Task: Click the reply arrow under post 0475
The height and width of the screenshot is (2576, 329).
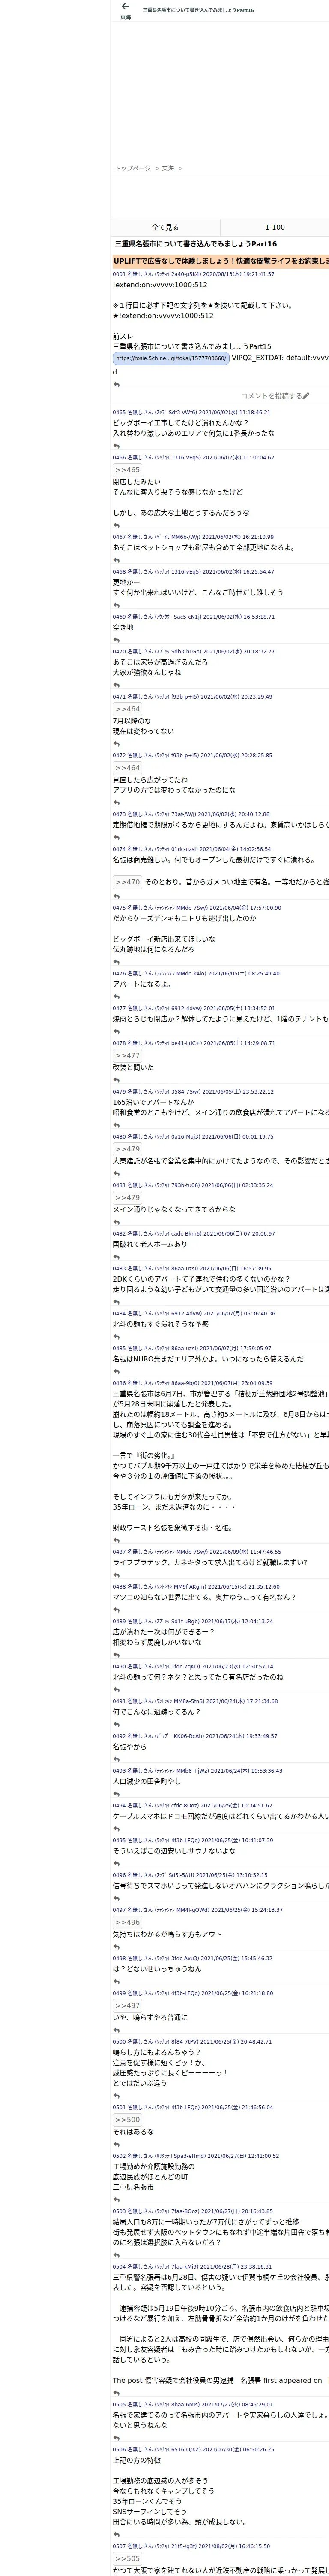Action: [117, 962]
